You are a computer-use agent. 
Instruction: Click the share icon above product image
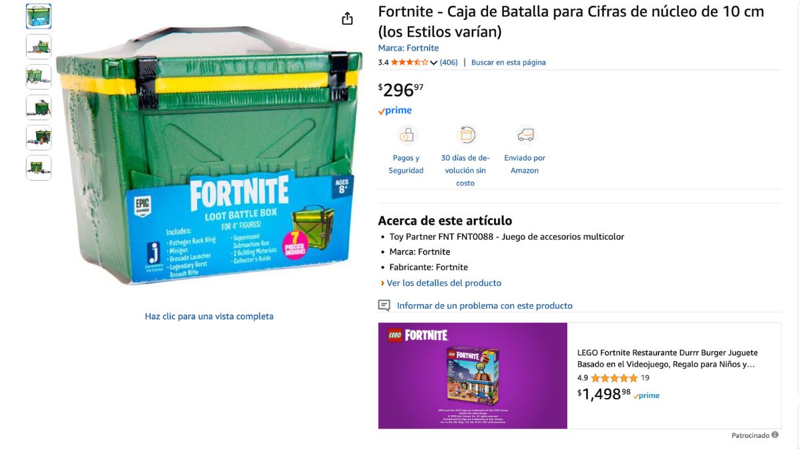click(347, 19)
